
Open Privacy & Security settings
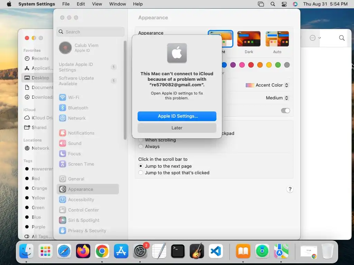coord(87,231)
